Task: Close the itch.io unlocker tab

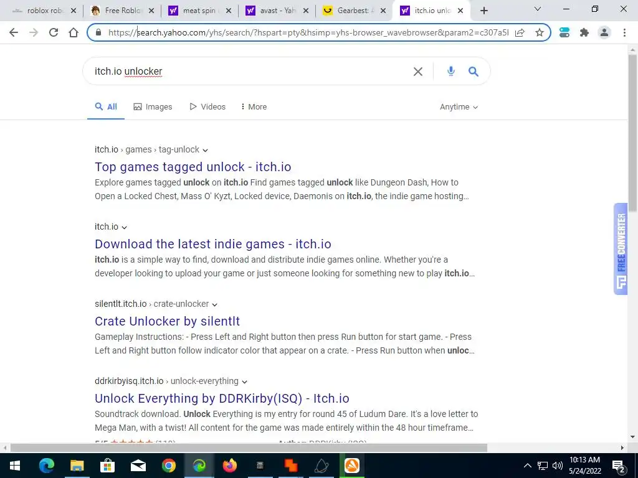Action: pos(460,11)
